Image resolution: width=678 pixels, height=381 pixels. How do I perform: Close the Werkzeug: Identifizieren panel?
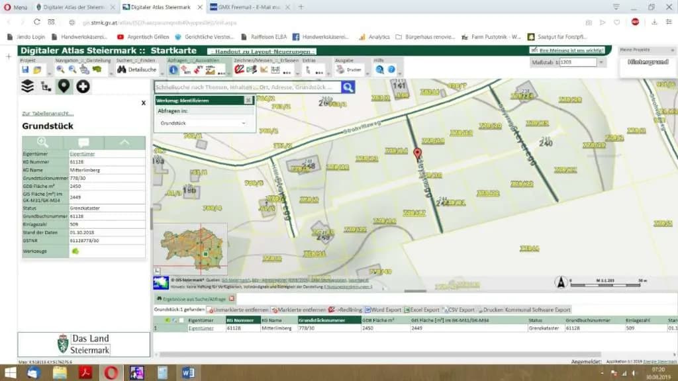point(248,101)
